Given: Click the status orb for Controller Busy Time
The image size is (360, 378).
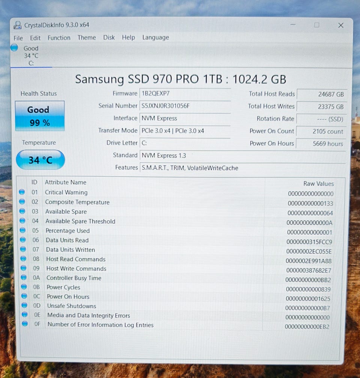Looking at the screenshot, I should point(24,277).
